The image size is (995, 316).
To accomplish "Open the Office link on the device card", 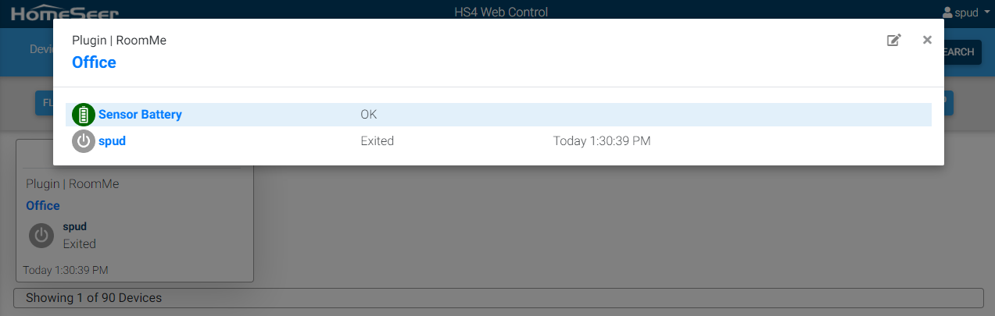I will (x=43, y=206).
